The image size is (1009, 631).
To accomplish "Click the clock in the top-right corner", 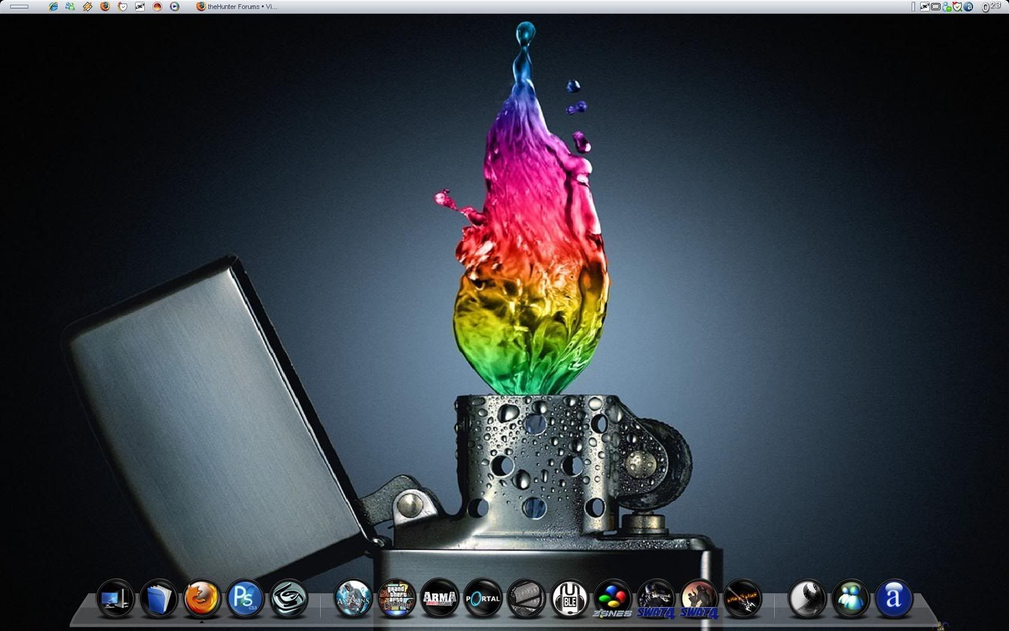I will tap(992, 7).
